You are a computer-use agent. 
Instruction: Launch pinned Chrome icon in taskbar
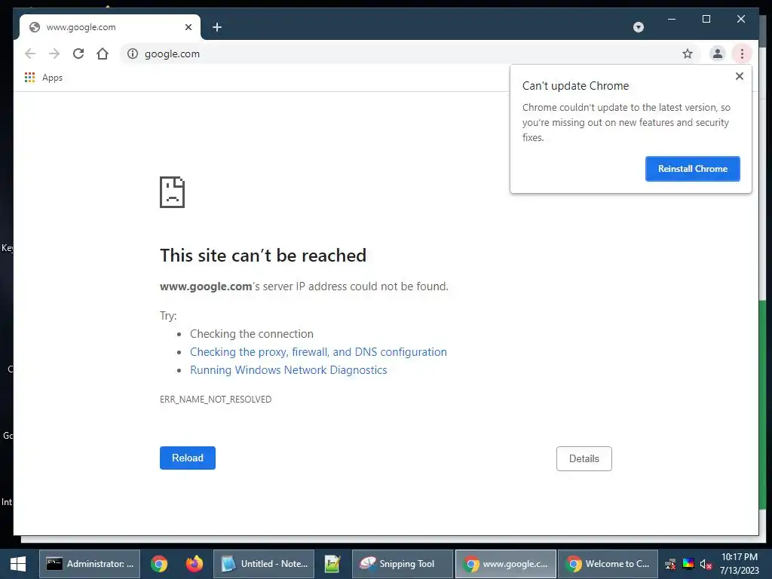pos(159,564)
